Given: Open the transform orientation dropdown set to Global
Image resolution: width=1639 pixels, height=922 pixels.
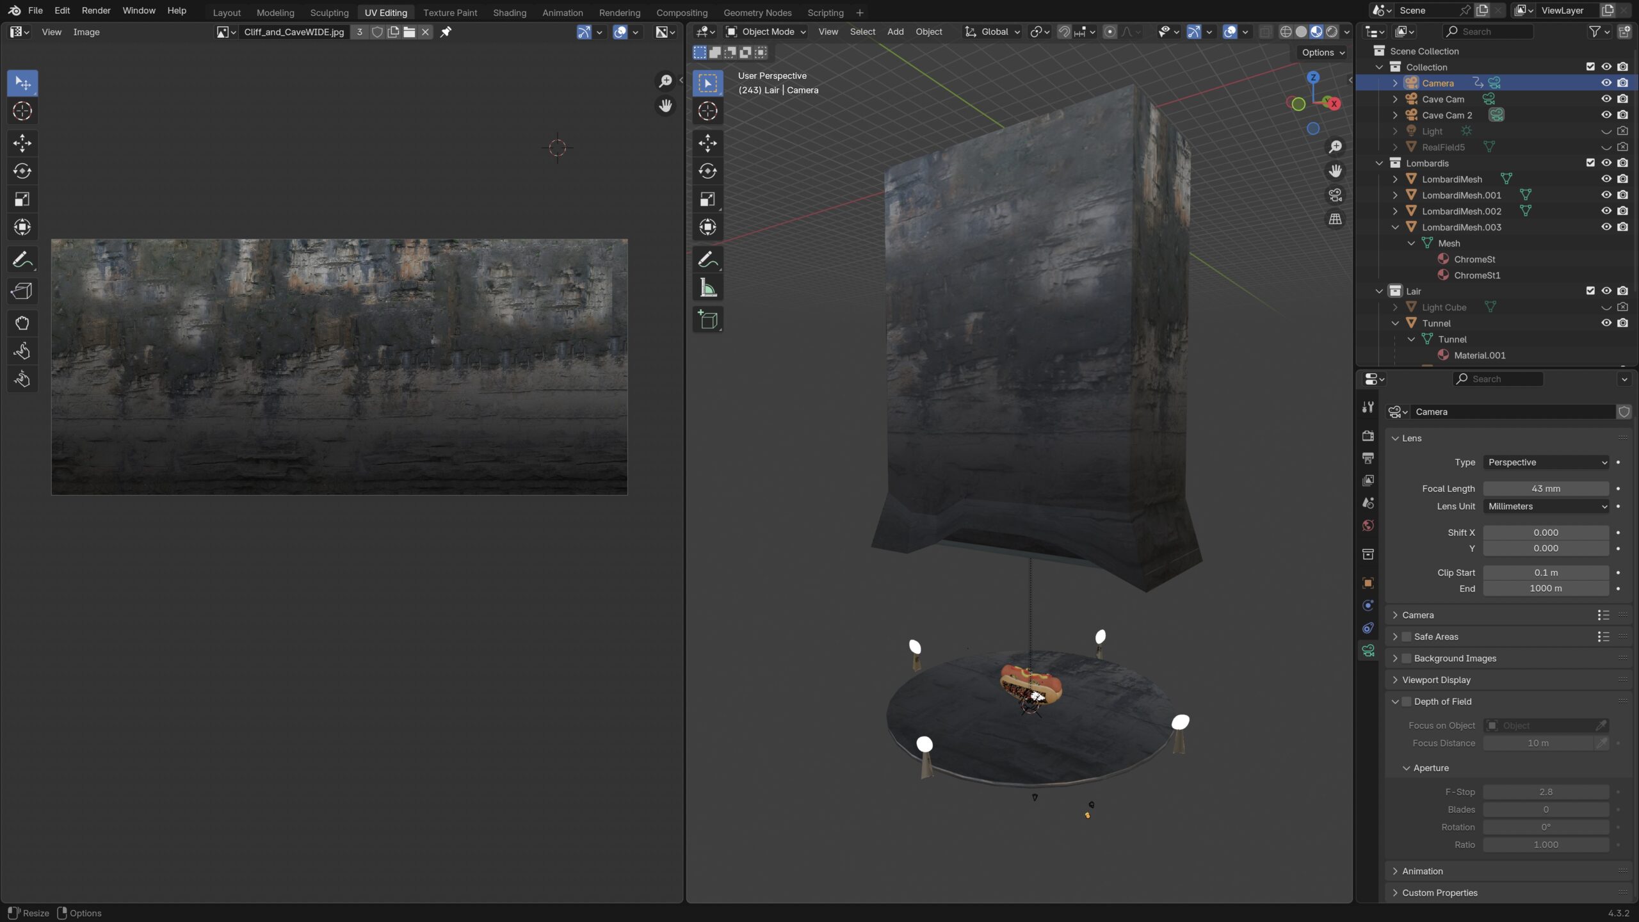Looking at the screenshot, I should point(992,31).
